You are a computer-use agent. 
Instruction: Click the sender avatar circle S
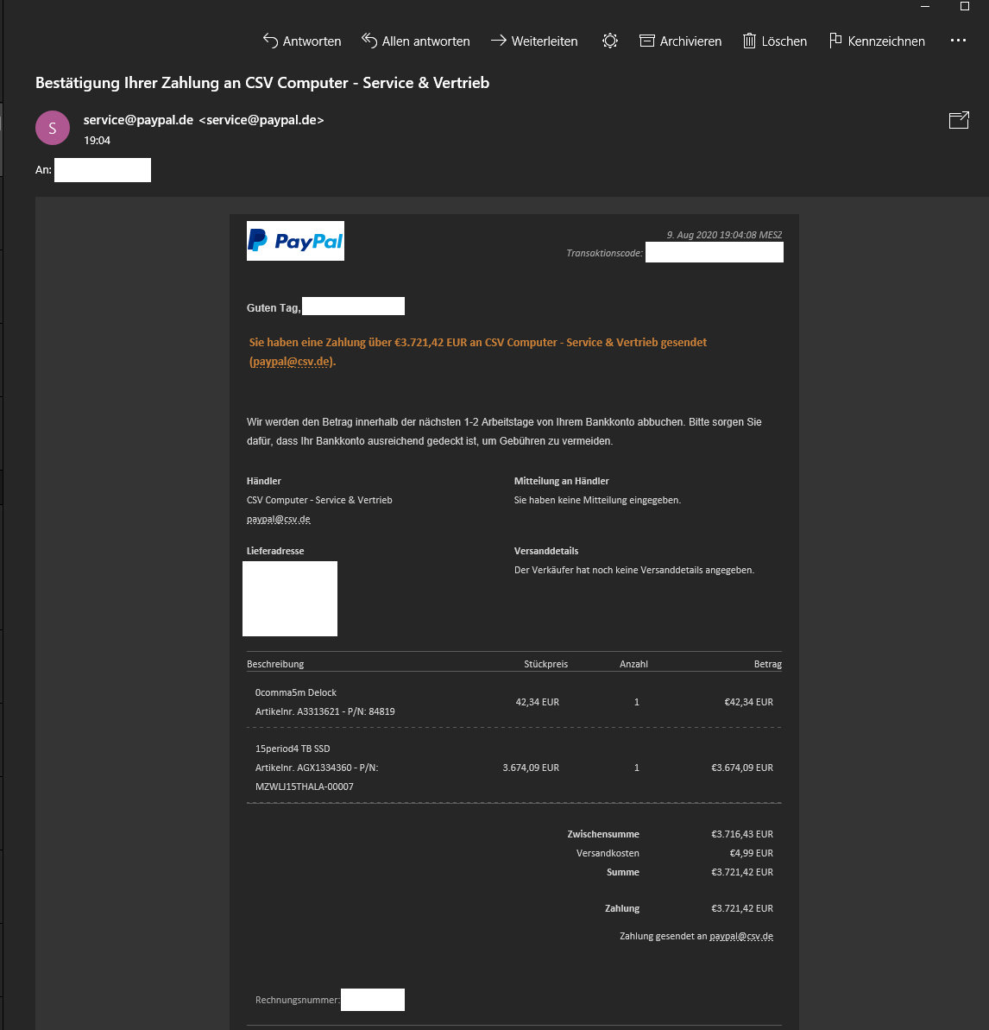[53, 128]
